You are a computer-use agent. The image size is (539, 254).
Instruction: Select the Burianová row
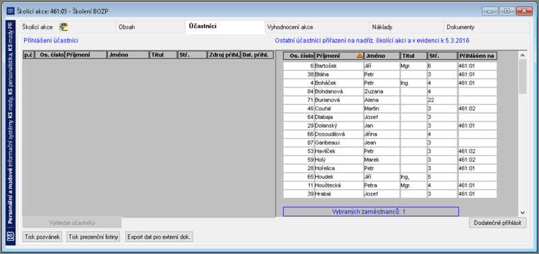coord(390,100)
